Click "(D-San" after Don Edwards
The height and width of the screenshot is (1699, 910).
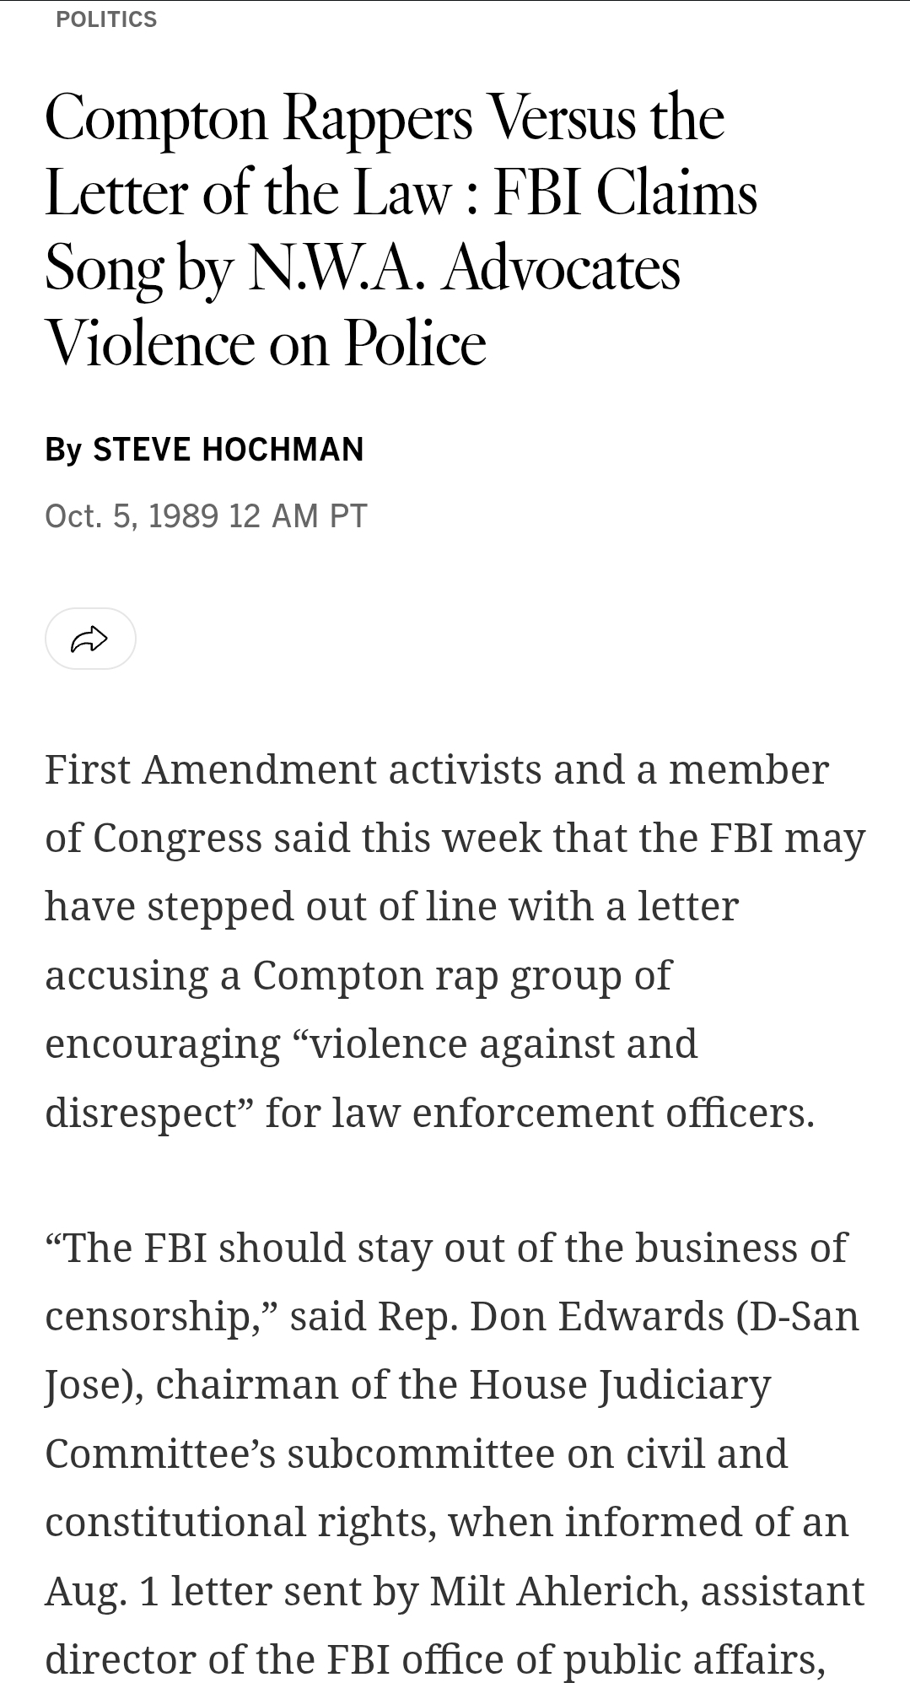(798, 1316)
